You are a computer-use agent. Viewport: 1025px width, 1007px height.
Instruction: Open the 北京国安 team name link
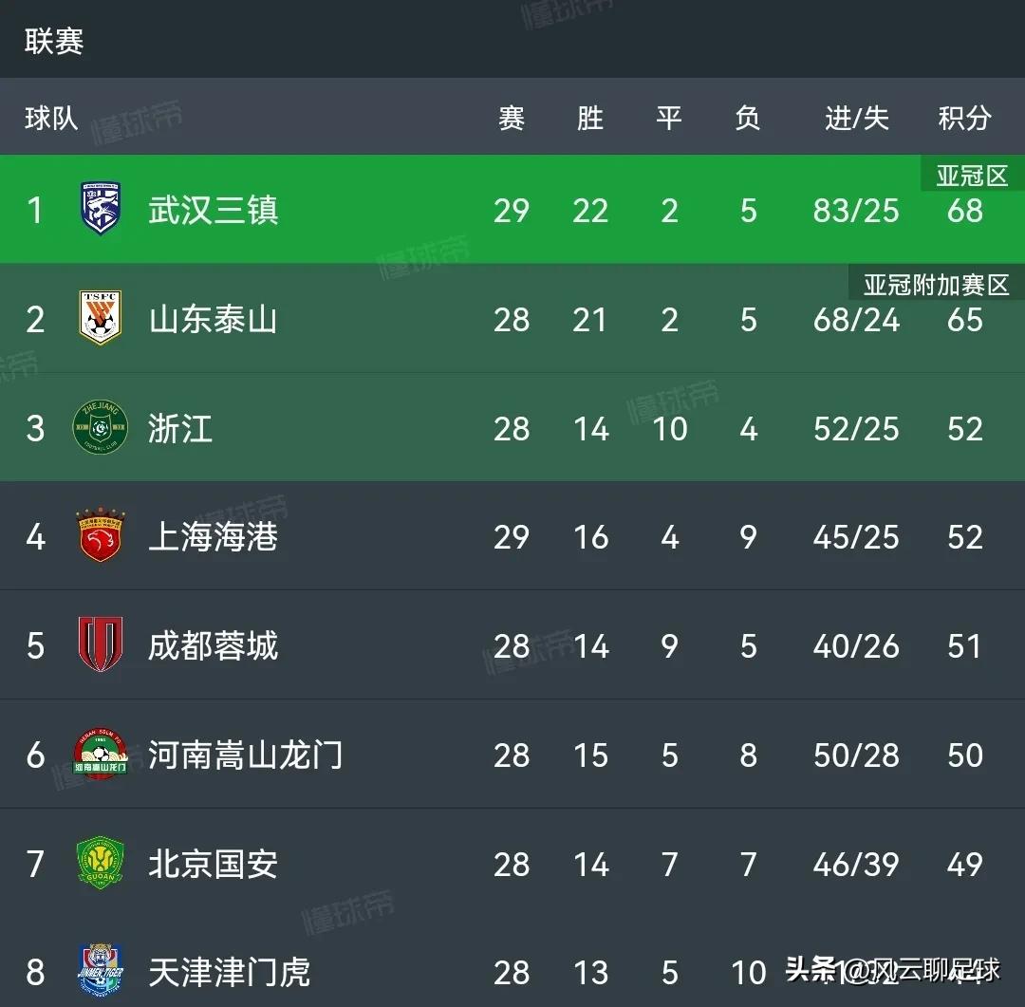(x=214, y=864)
